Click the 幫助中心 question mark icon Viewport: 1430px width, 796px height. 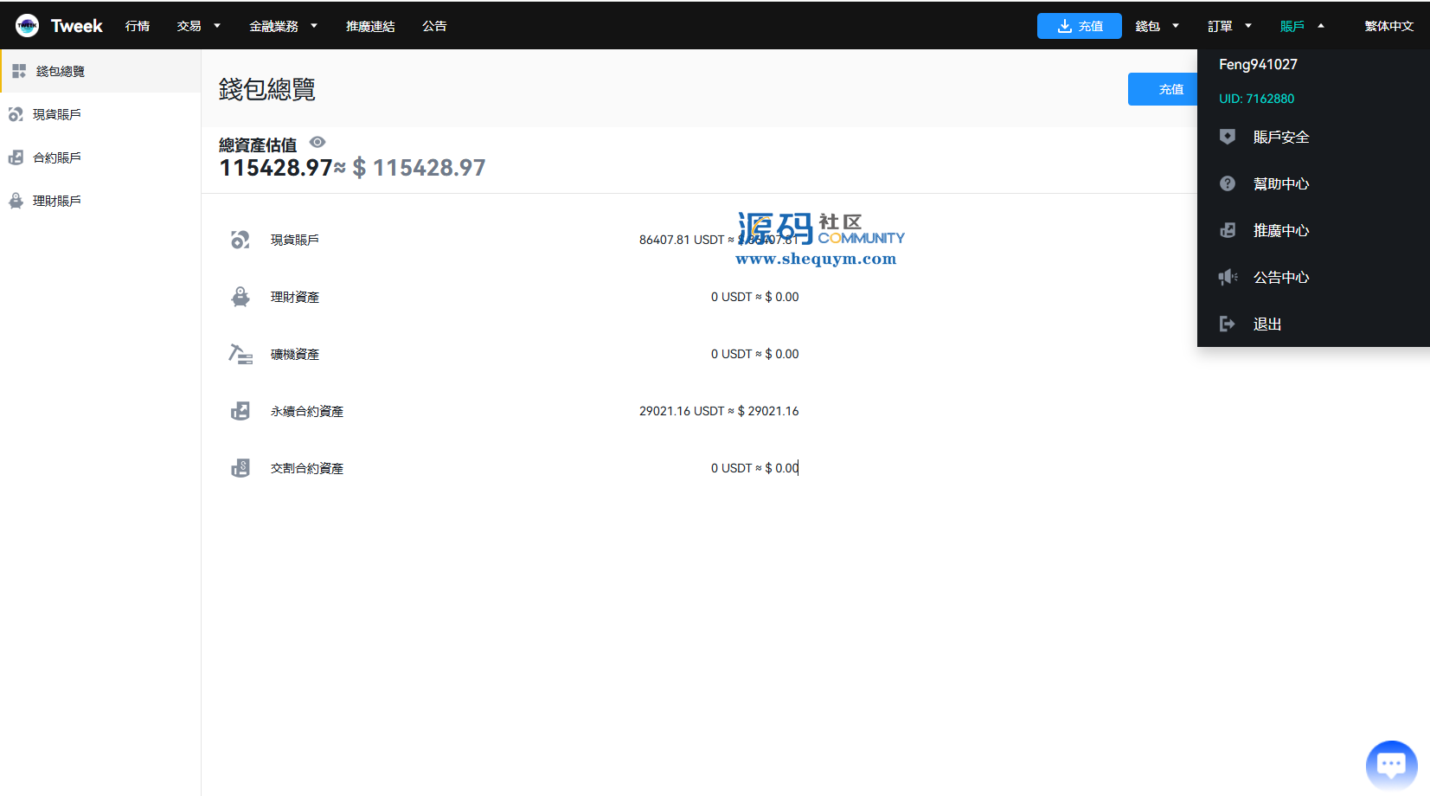(x=1227, y=183)
